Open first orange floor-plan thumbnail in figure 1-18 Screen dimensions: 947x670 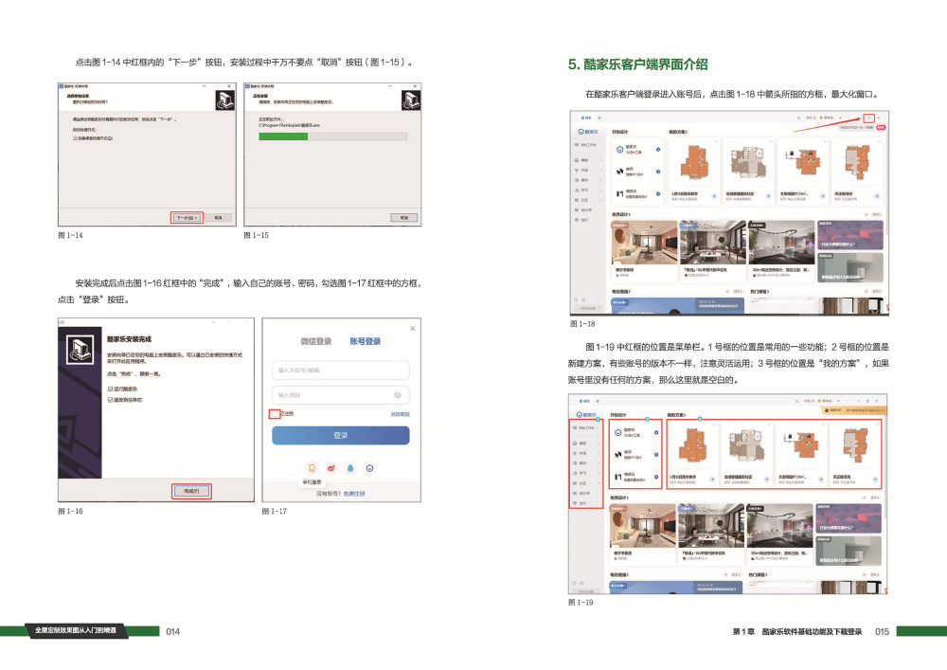tap(694, 164)
